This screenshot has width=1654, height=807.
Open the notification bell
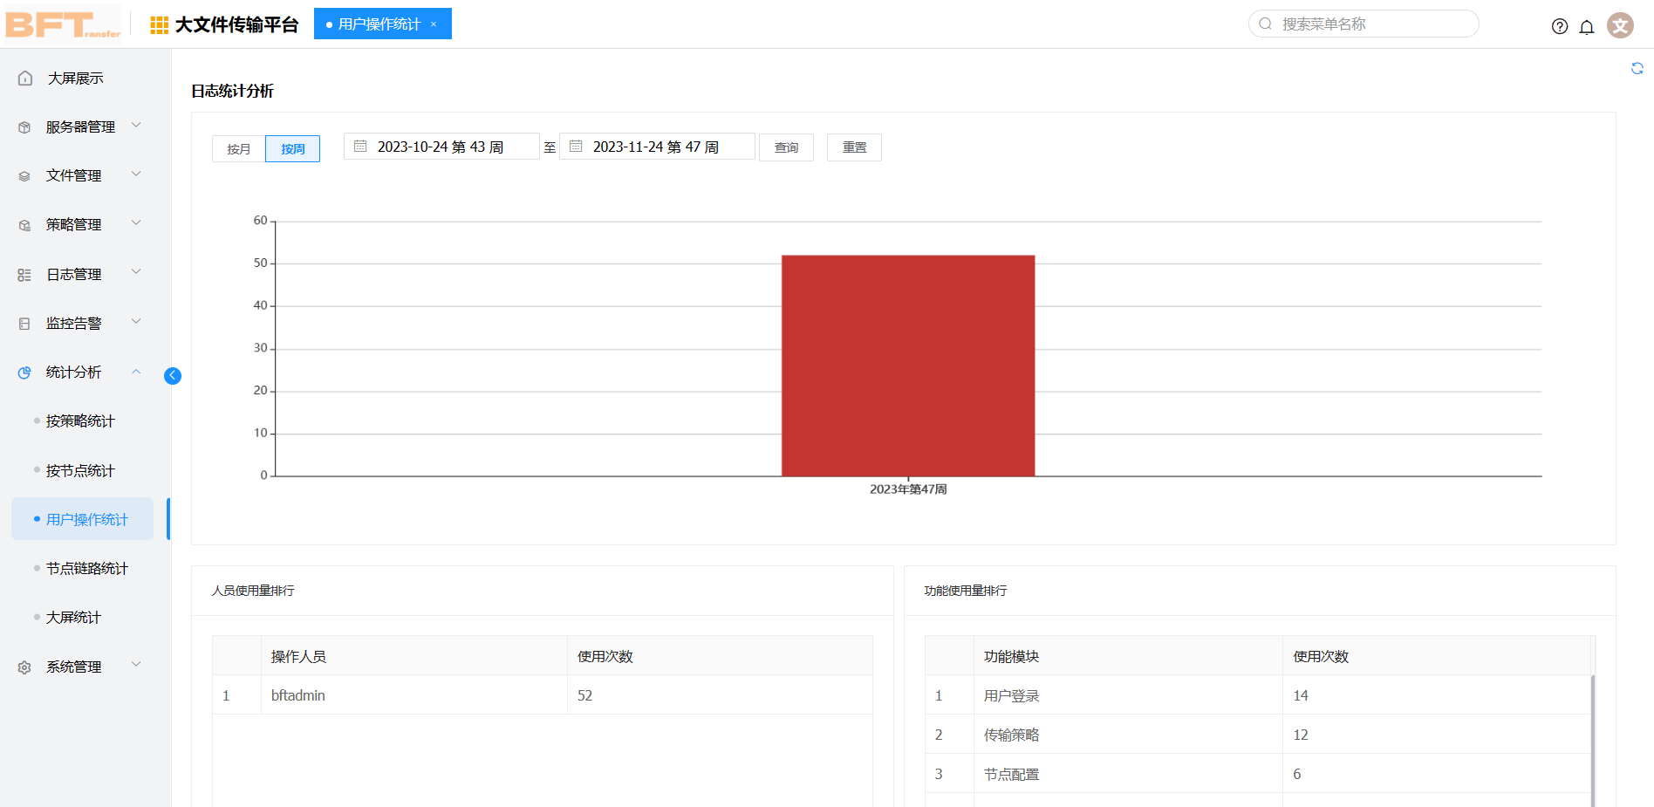click(1586, 26)
